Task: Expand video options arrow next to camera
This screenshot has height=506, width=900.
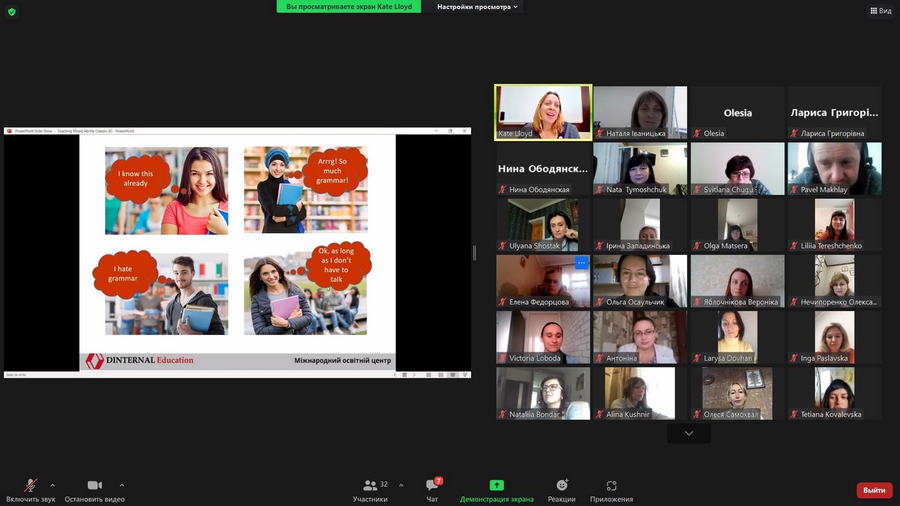Action: [x=121, y=485]
